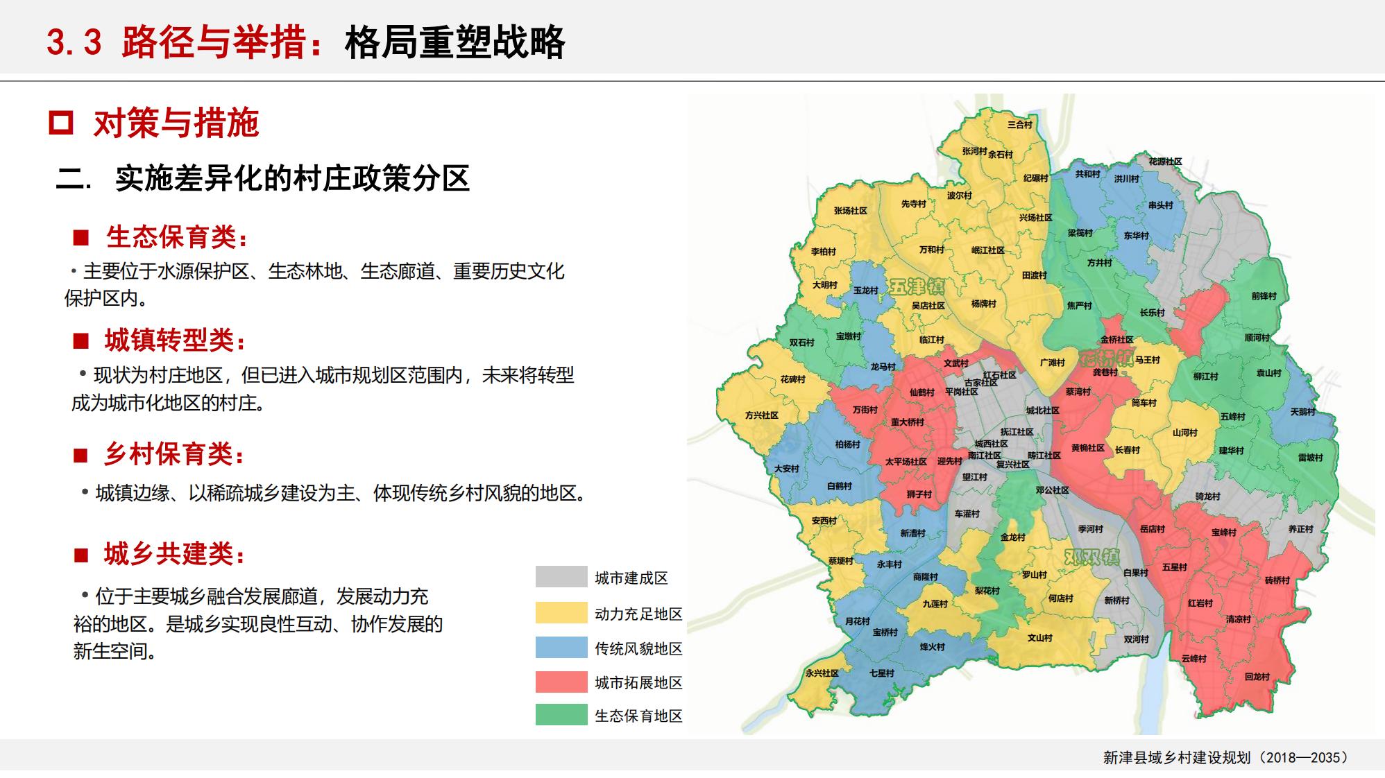
Task: Click the heading 乡村保育类
Action: point(169,454)
